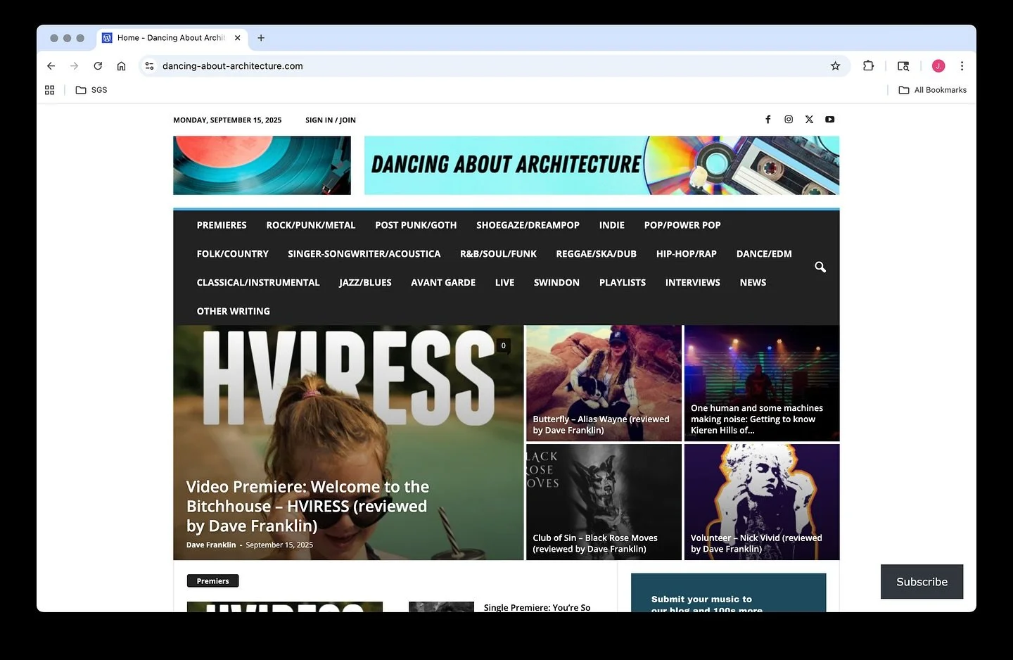Select the Chrome profile avatar circle
This screenshot has height=660, width=1013.
938,65
